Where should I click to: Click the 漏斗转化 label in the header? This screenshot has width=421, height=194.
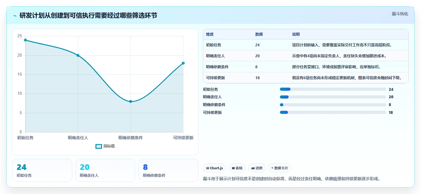point(400,14)
